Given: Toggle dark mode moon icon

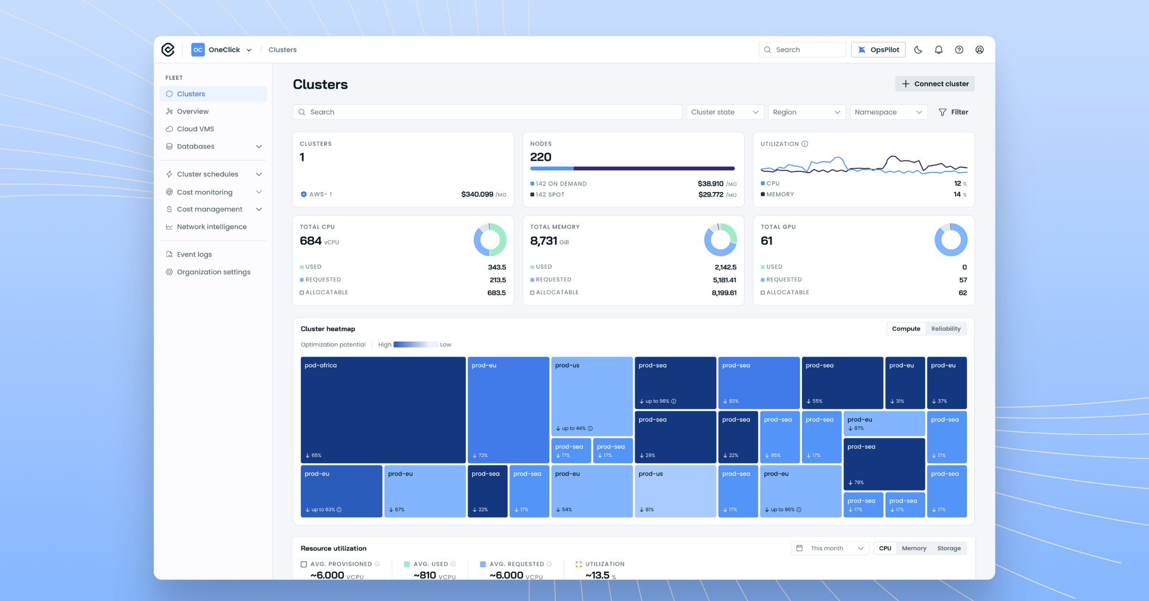Looking at the screenshot, I should point(918,50).
